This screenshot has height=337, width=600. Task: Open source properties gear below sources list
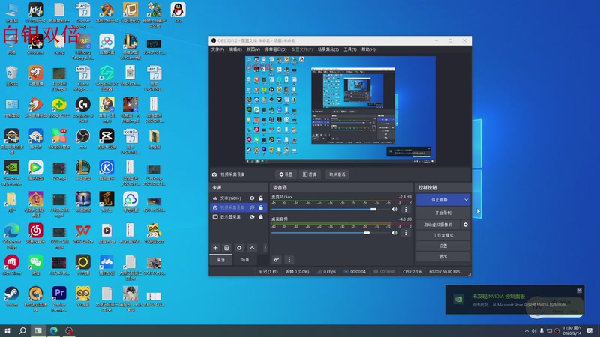(239, 248)
